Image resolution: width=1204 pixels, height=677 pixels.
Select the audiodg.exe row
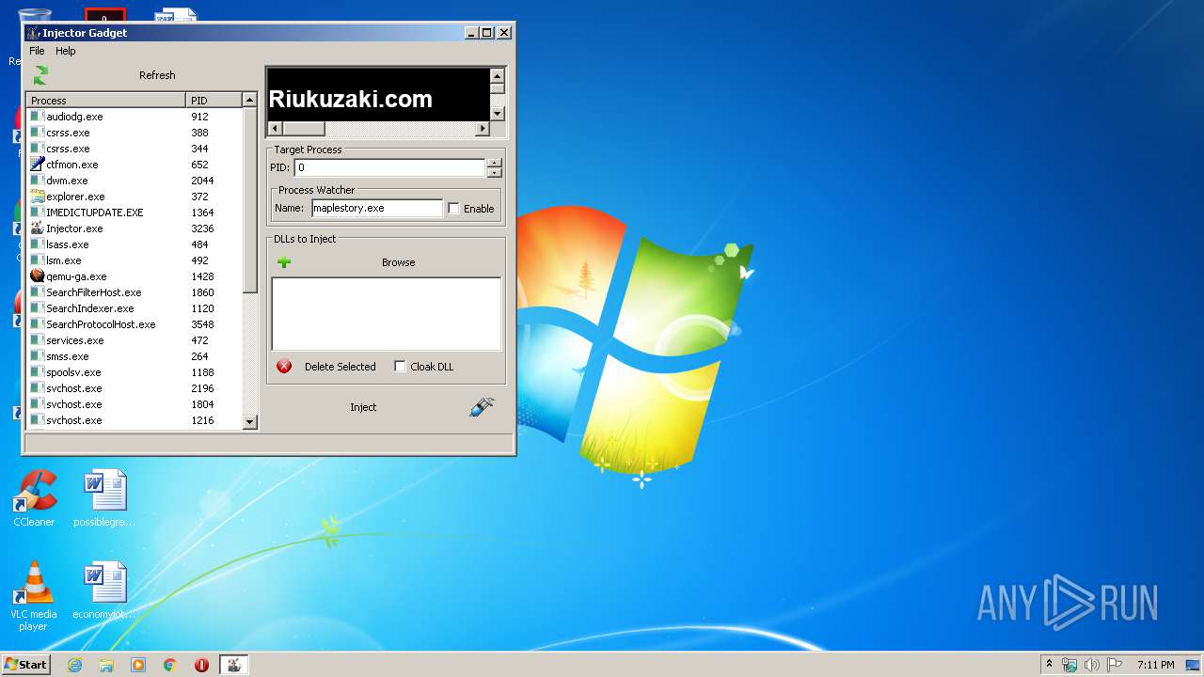pyautogui.click(x=135, y=117)
